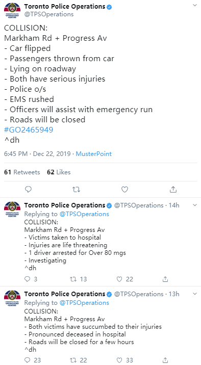View the 61 Retweets list
The image size is (201, 365).
click(x=22, y=172)
